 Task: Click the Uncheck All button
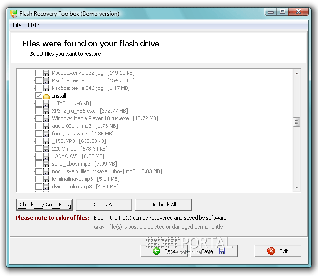(x=163, y=205)
